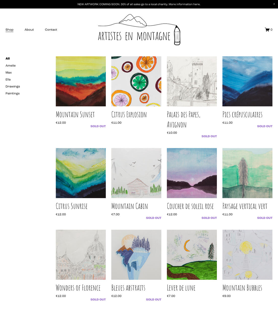Select the All category filter

pos(8,59)
